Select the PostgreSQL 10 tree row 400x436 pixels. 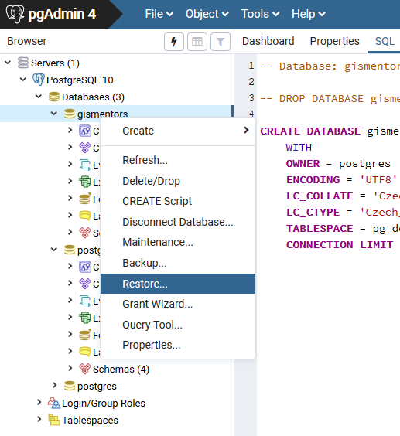[x=117, y=80]
